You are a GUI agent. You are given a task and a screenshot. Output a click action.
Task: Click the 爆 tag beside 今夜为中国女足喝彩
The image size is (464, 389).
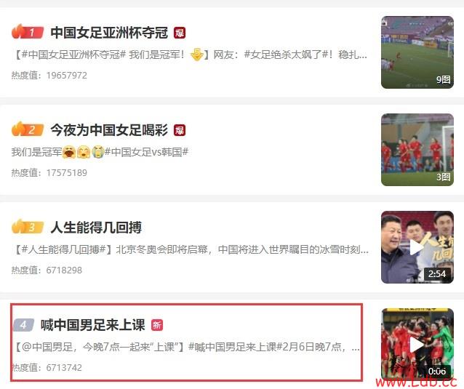coord(180,130)
